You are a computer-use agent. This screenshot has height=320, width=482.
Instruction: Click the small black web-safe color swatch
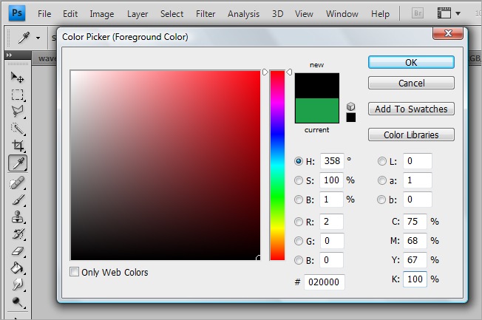[x=350, y=118]
